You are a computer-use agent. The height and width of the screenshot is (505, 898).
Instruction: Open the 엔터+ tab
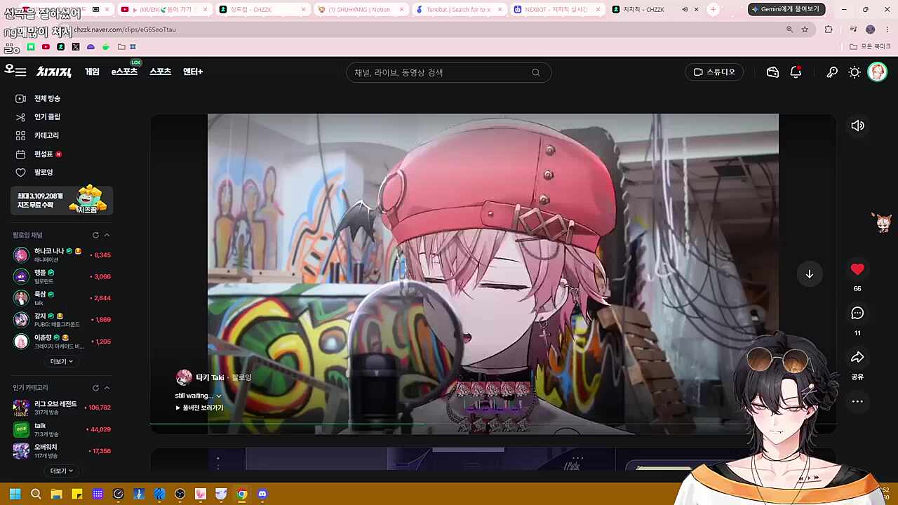[193, 72]
